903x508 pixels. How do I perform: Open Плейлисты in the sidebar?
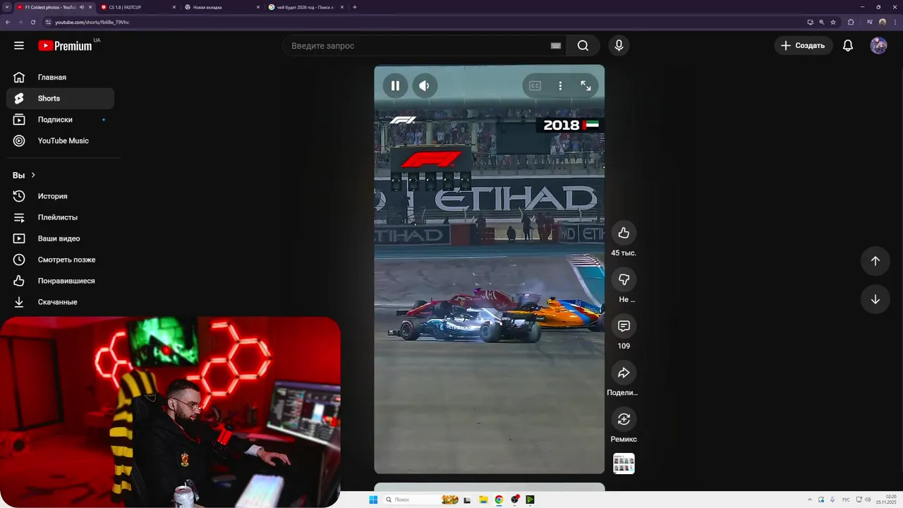pos(60,217)
